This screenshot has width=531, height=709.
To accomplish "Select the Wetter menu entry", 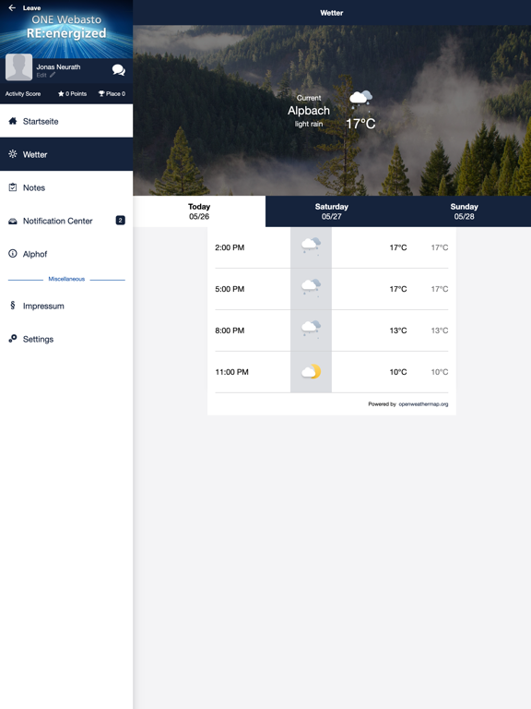I will tap(66, 154).
